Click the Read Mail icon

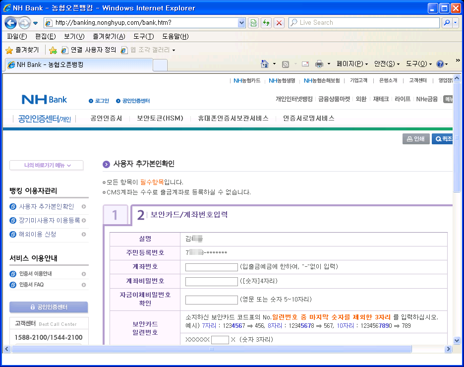click(x=305, y=64)
